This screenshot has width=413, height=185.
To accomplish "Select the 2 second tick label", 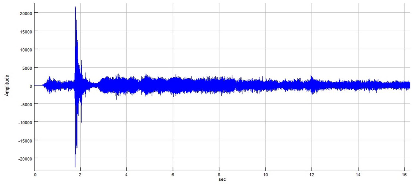I will 80,175.
